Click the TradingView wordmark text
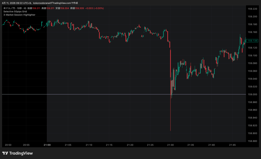 coord(21,153)
